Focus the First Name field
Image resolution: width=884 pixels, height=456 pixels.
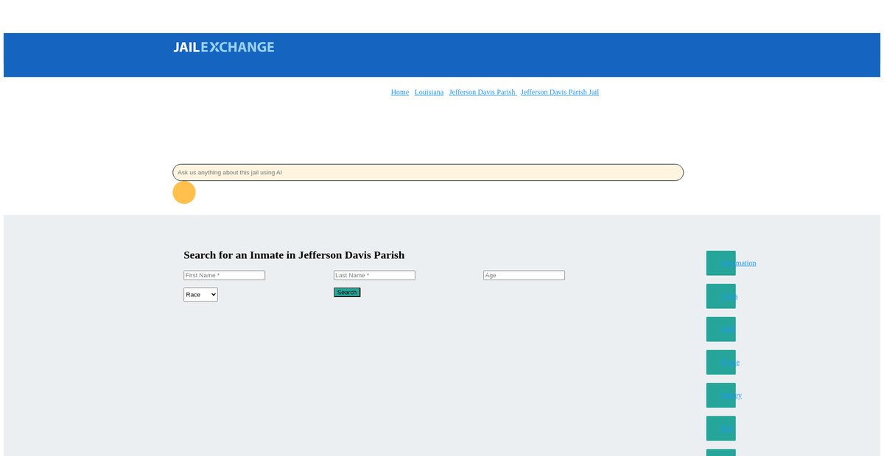pyautogui.click(x=224, y=275)
